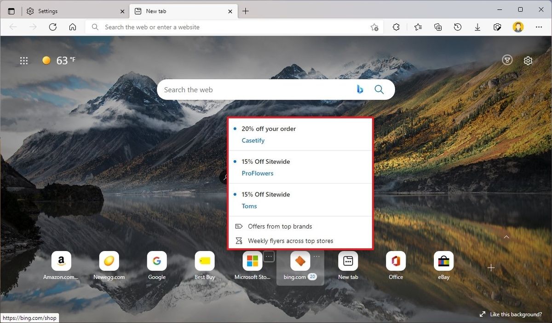Open the Extensions icon on the toolbar
The height and width of the screenshot is (323, 552).
click(x=396, y=27)
